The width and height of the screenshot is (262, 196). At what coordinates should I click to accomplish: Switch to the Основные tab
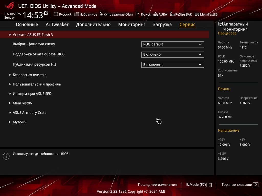point(27,24)
